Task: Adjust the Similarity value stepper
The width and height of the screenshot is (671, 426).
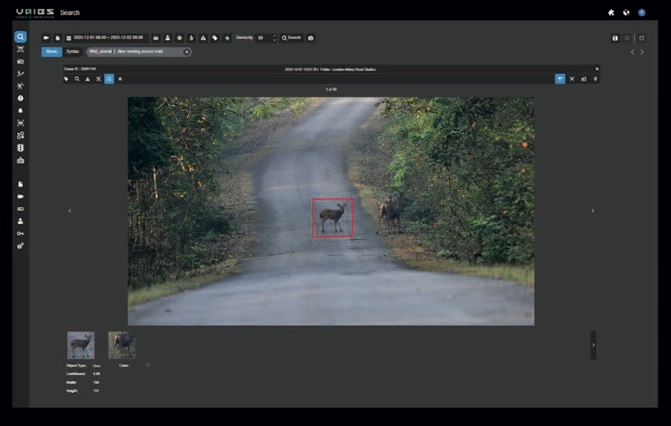Action: tap(274, 38)
